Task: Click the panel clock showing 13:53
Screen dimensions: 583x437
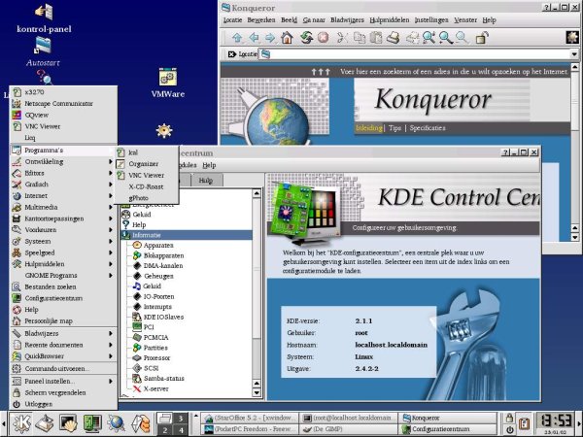Action: pos(556,423)
